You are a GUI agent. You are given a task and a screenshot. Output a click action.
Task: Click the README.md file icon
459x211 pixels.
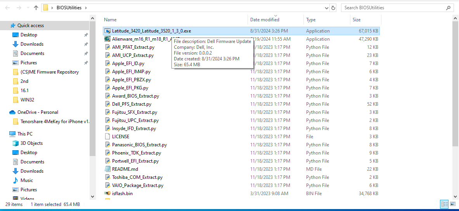click(107, 169)
